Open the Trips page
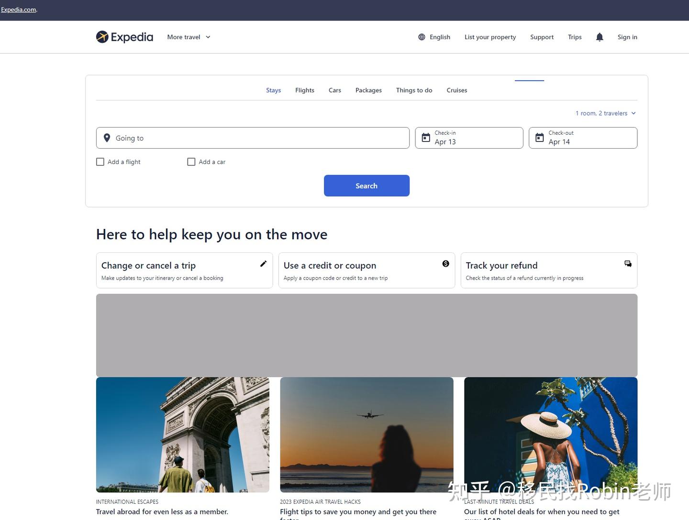Image resolution: width=689 pixels, height=520 pixels. click(x=575, y=37)
